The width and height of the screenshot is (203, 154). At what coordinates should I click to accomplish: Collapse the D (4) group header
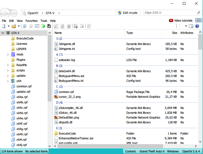[59, 103]
